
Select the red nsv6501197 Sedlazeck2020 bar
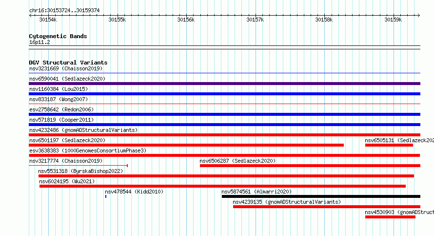click(x=186, y=145)
